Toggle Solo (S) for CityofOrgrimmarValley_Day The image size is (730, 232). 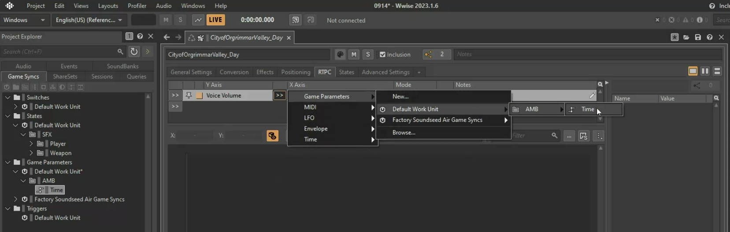pyautogui.click(x=368, y=54)
